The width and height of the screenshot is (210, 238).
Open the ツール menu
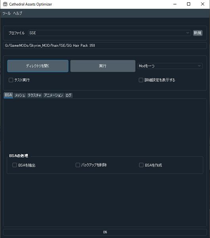[x=6, y=13]
